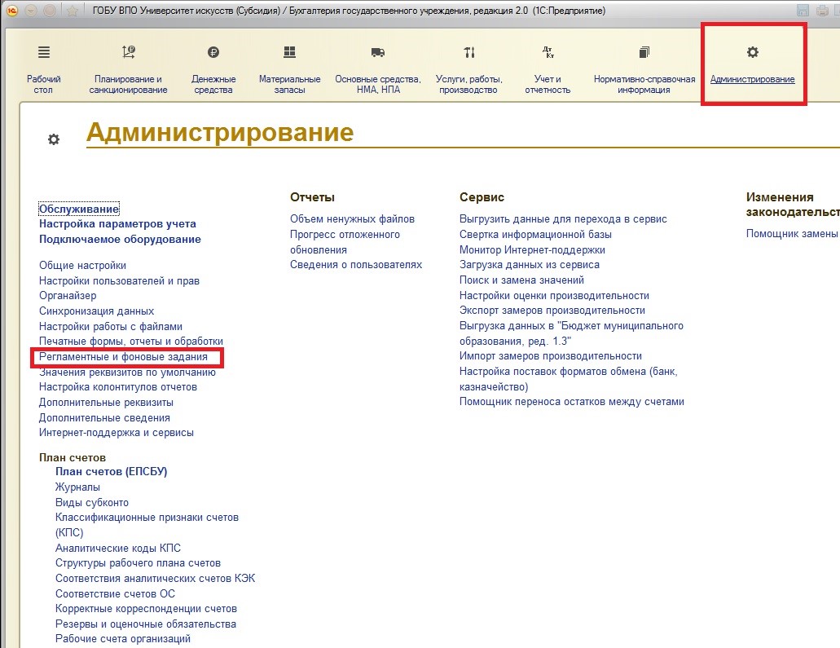Switch to Учет и отчетность section
This screenshot has height=648, width=840.
(x=548, y=70)
